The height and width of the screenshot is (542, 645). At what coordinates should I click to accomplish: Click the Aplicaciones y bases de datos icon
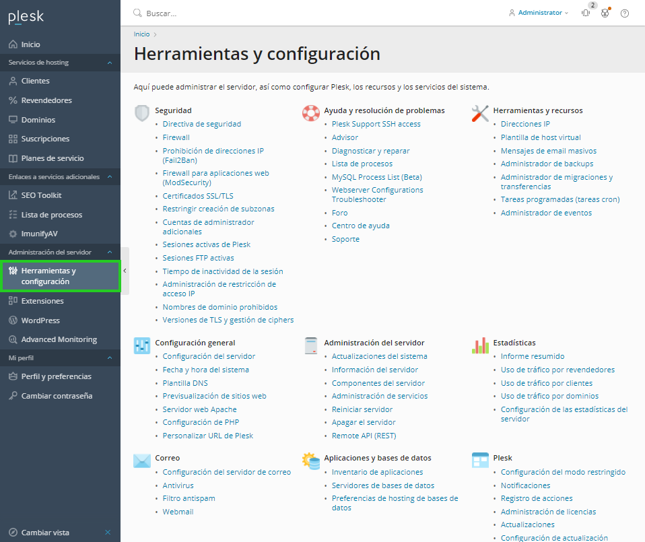(x=311, y=461)
